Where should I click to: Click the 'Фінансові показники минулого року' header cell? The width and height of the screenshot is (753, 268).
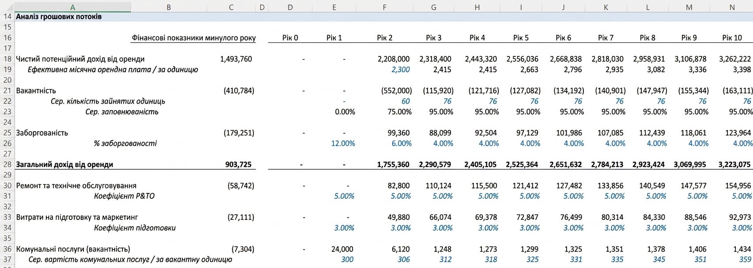(x=193, y=38)
